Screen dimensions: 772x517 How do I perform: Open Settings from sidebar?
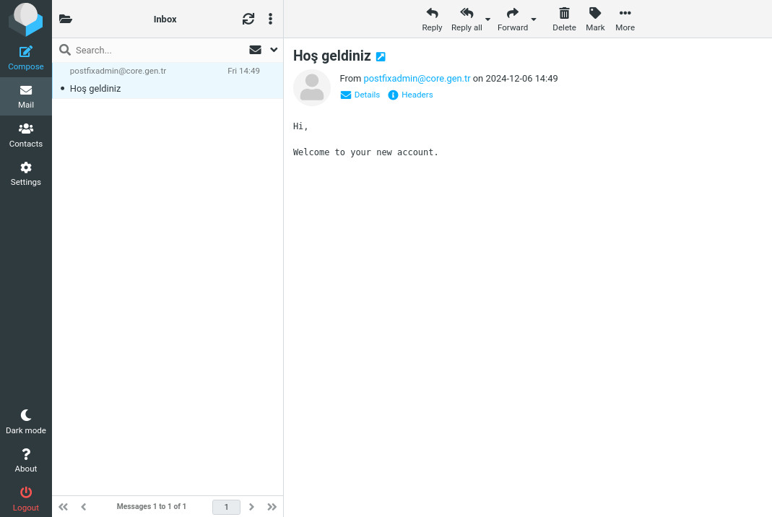click(25, 174)
